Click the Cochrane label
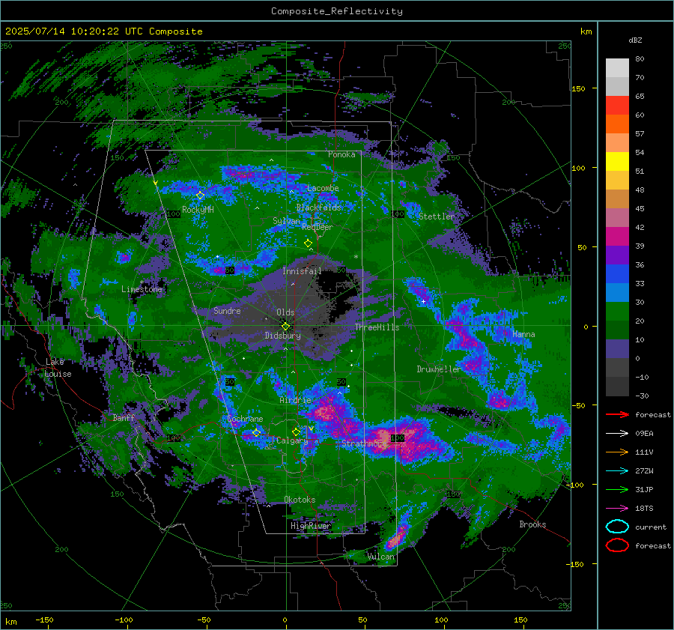Screen dimensions: 674x630 point(245,419)
